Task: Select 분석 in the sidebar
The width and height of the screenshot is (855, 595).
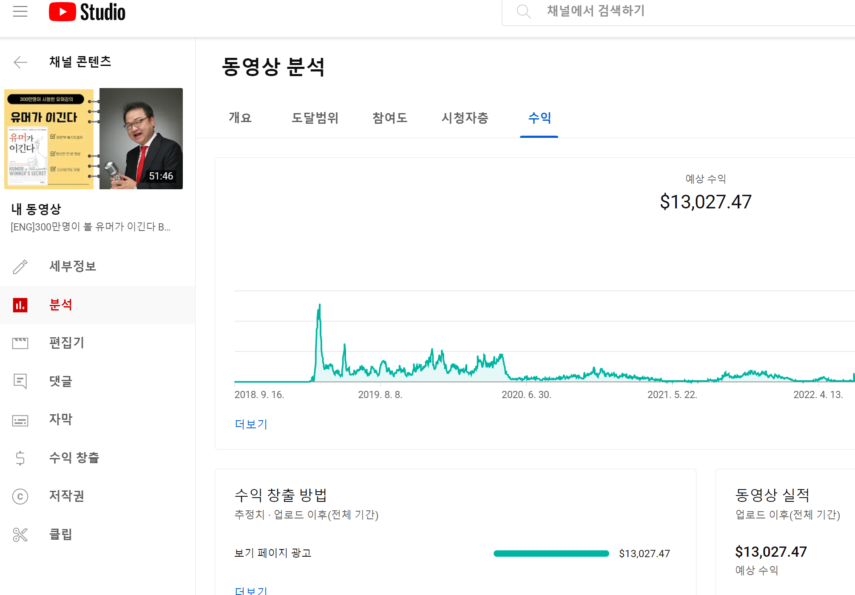Action: click(x=98, y=305)
